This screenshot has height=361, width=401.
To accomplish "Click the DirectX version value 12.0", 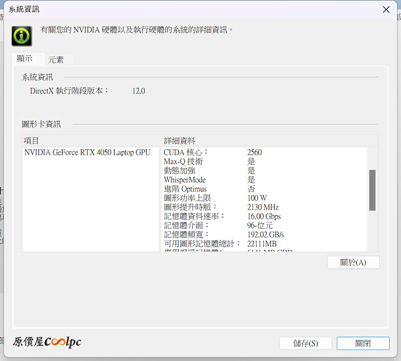I will tap(139, 91).
